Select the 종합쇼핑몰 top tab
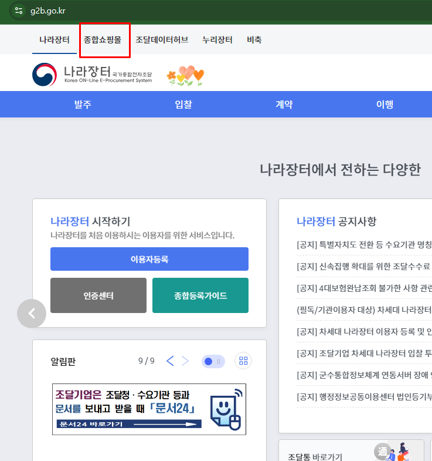This screenshot has height=461, width=432. (103, 40)
